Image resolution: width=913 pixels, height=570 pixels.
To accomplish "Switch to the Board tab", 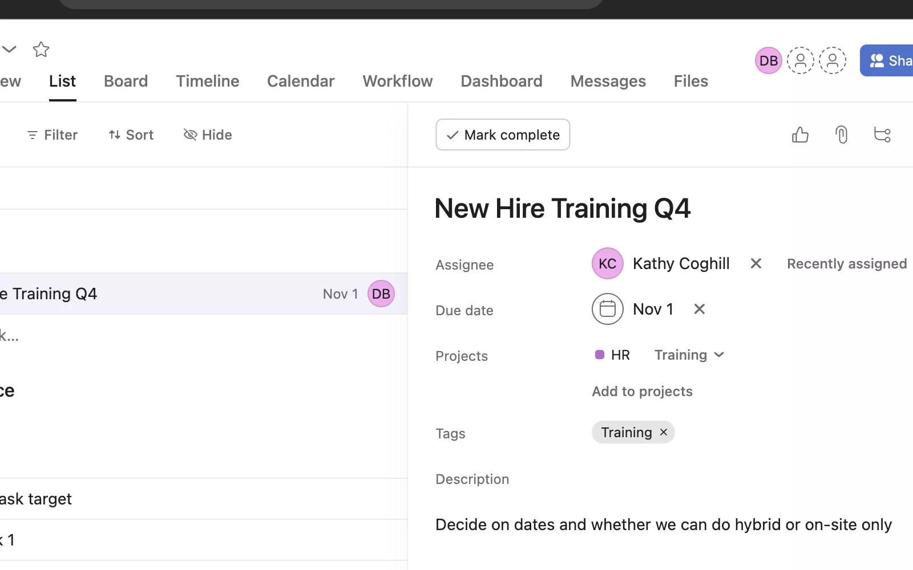I will [126, 82].
